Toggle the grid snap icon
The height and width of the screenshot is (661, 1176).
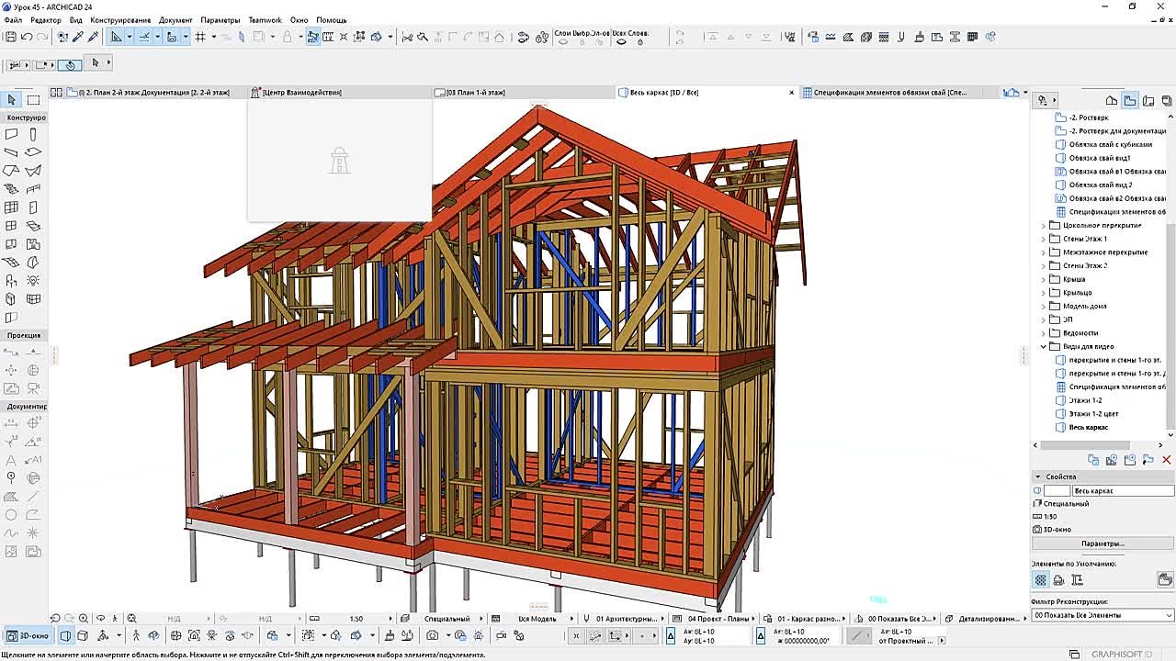tap(200, 37)
